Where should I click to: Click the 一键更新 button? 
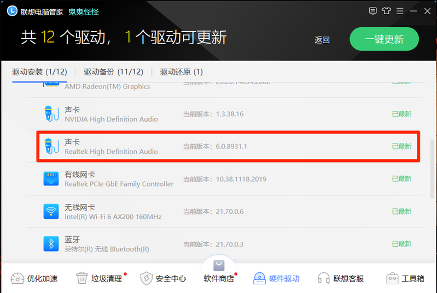[384, 39]
